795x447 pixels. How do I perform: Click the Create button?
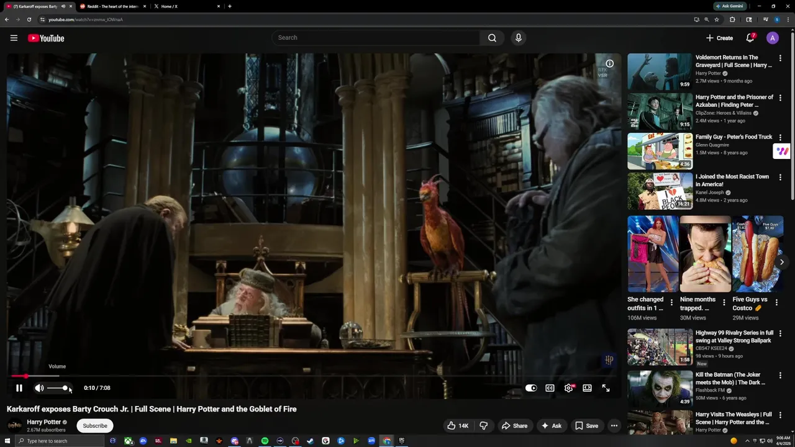click(x=719, y=38)
